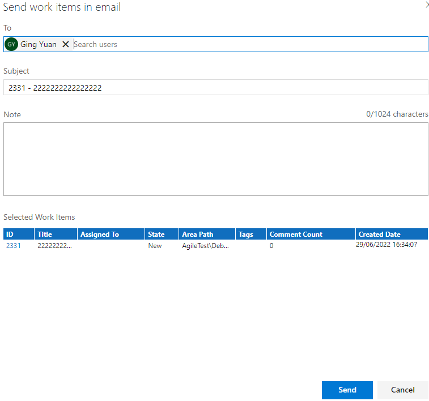The image size is (429, 401).
Task: Click the Comment Count column header
Action: coord(311,234)
